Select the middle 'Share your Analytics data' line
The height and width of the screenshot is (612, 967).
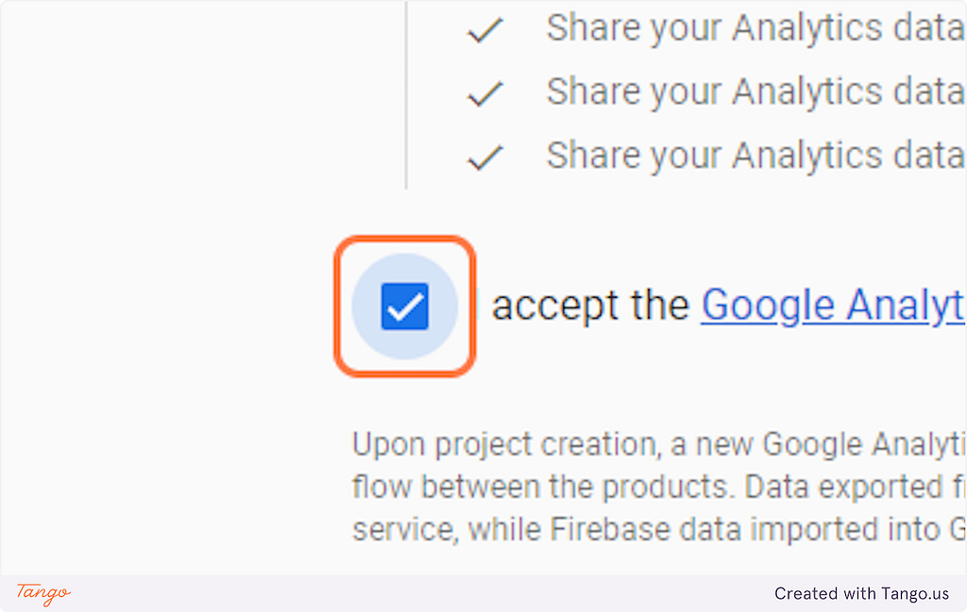(x=755, y=92)
